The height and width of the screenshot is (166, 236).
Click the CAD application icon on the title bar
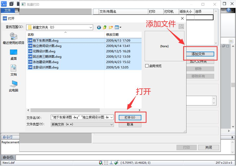[x=4, y=4]
